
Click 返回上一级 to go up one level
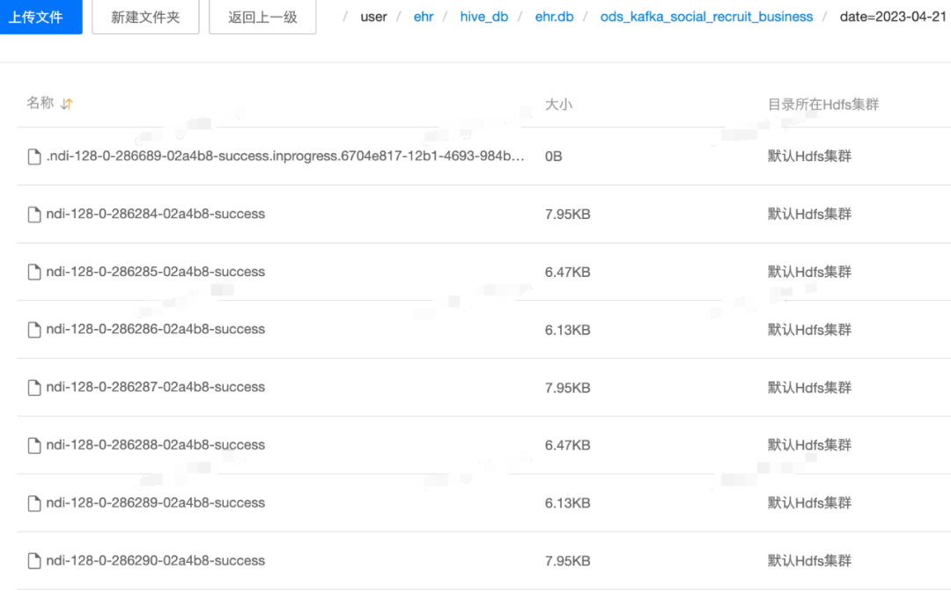(262, 17)
